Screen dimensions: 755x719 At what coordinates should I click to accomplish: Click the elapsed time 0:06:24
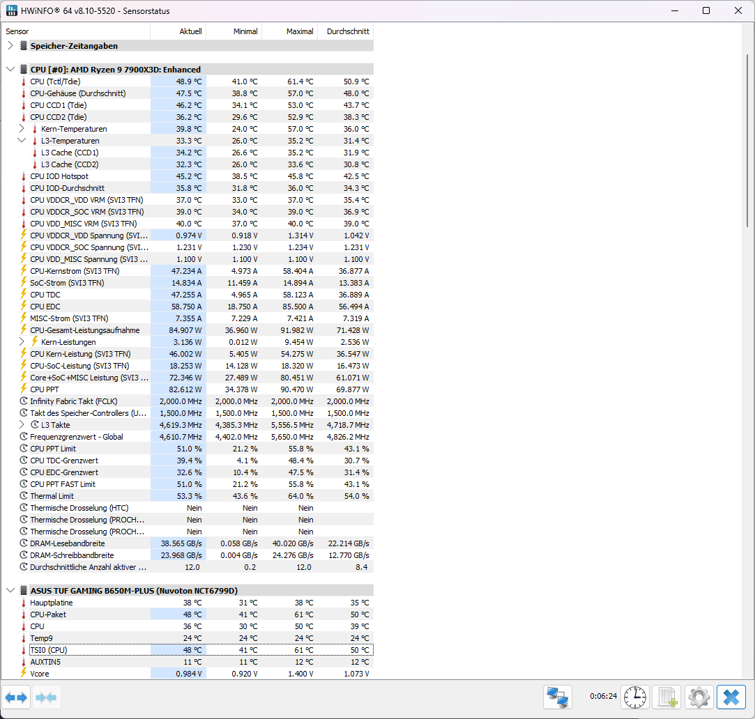click(x=603, y=696)
